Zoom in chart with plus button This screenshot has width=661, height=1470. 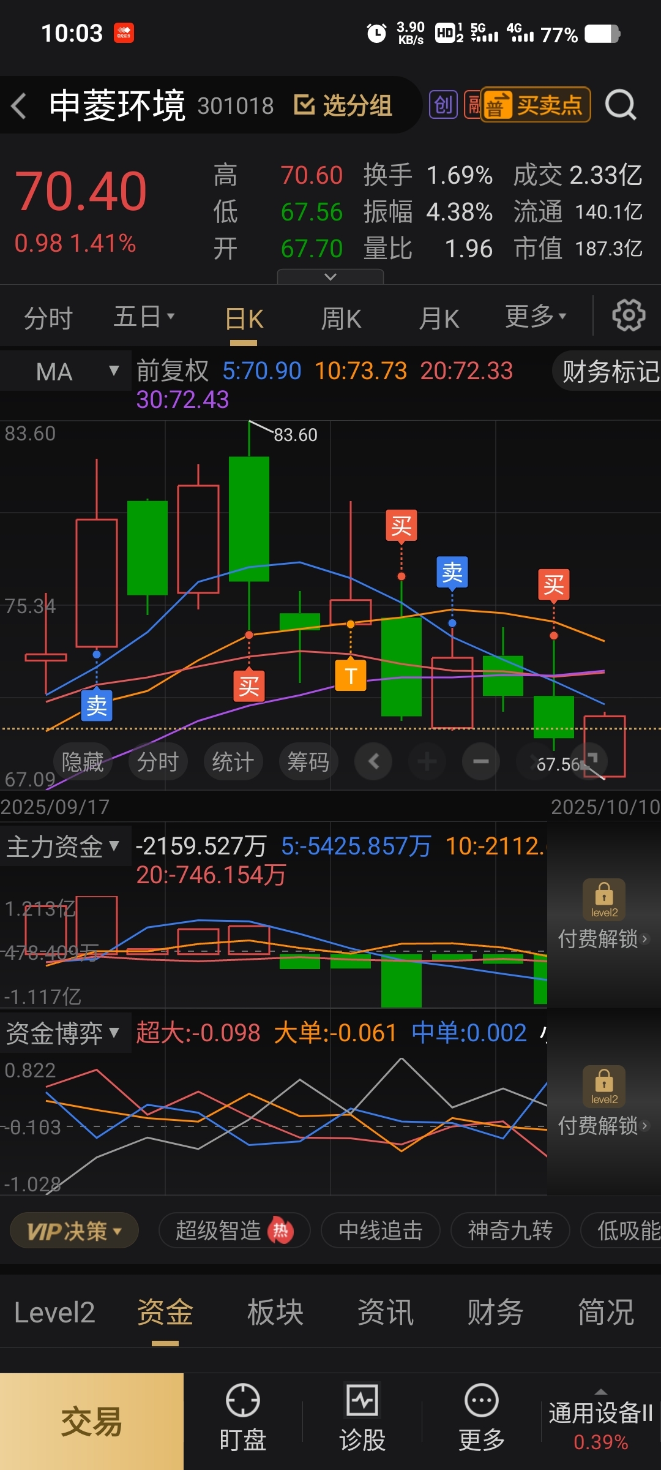pyautogui.click(x=427, y=761)
